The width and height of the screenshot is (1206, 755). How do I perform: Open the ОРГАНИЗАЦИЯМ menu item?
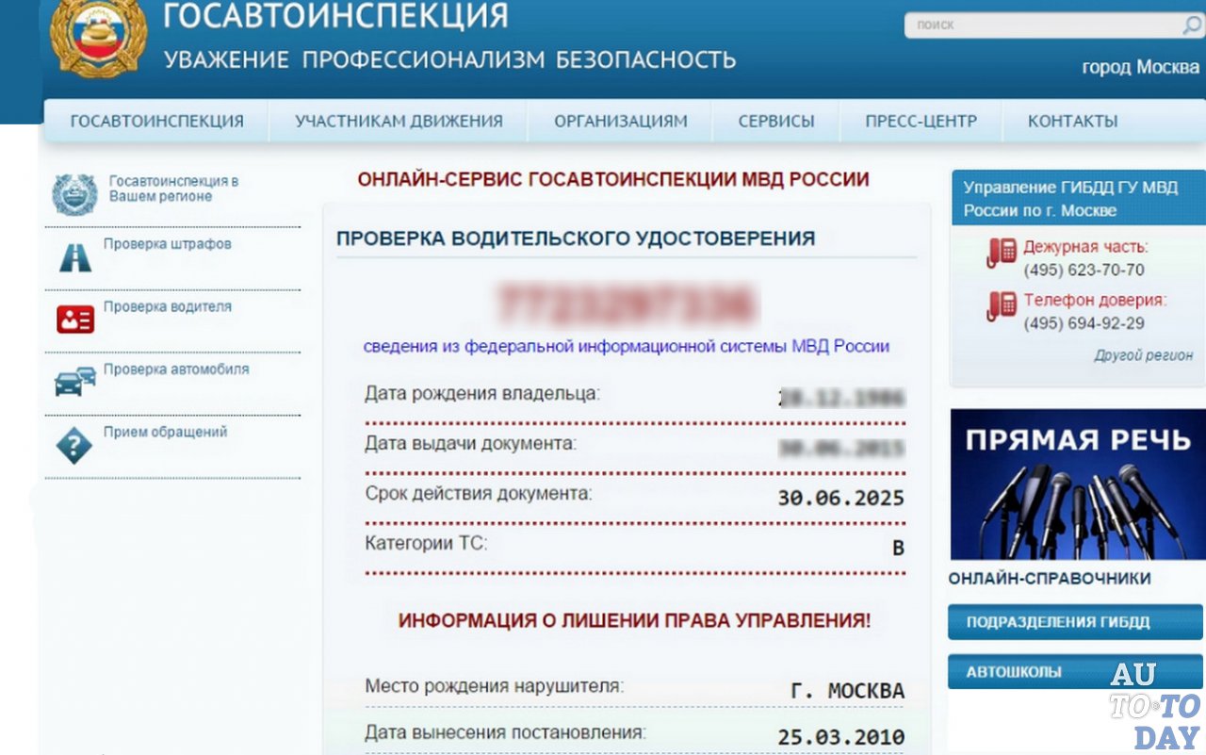621,121
